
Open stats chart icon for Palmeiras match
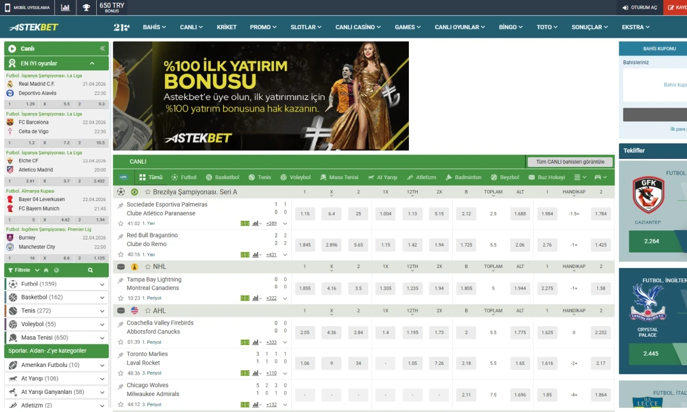(x=256, y=224)
